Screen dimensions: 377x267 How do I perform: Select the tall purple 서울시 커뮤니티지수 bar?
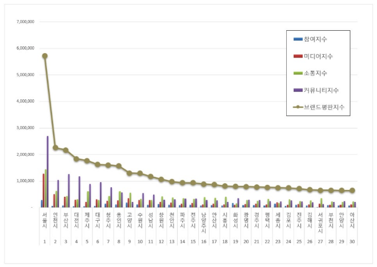(x=47, y=171)
